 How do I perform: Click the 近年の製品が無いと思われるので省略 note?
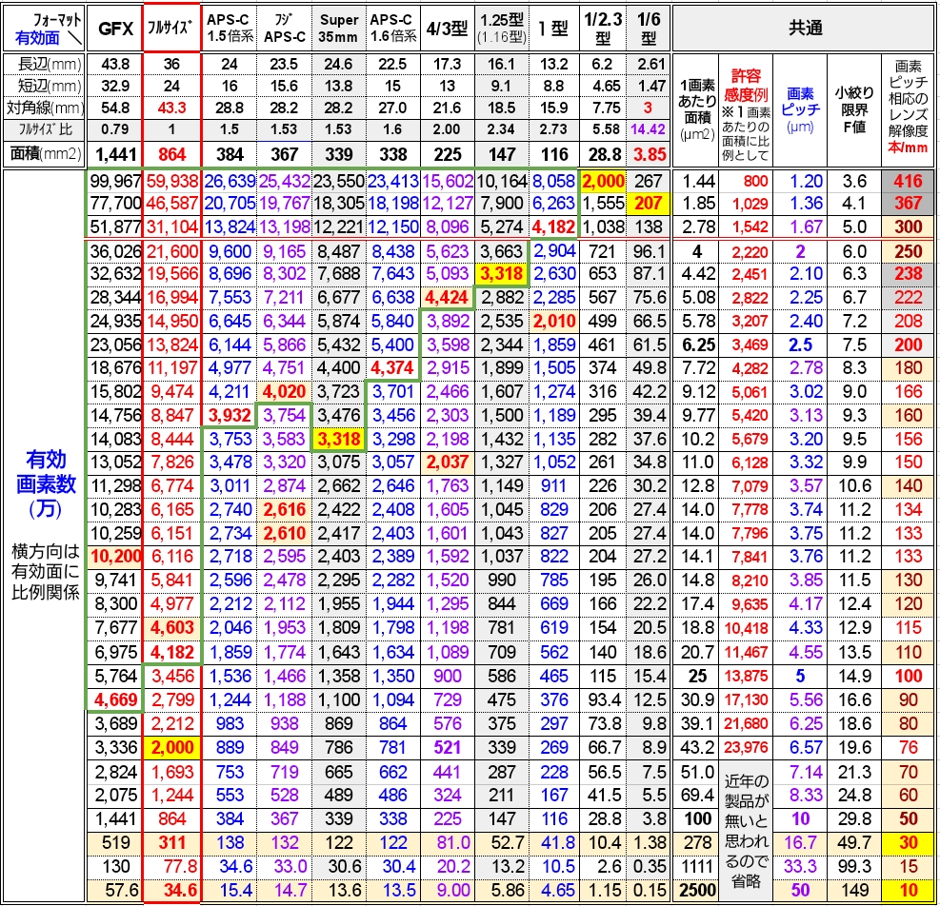[747, 831]
